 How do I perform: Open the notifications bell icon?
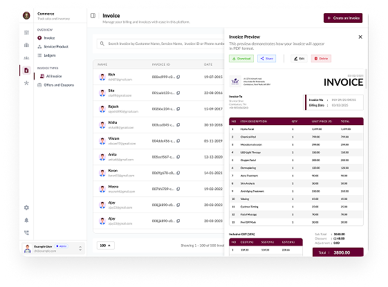point(26,220)
